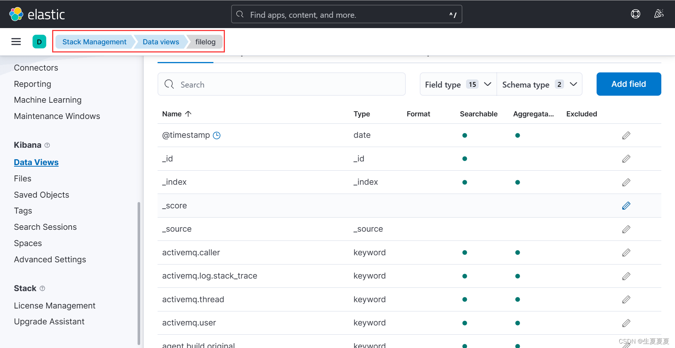Image resolution: width=675 pixels, height=348 pixels.
Task: Edit the activemq.thread field
Action: click(626, 300)
